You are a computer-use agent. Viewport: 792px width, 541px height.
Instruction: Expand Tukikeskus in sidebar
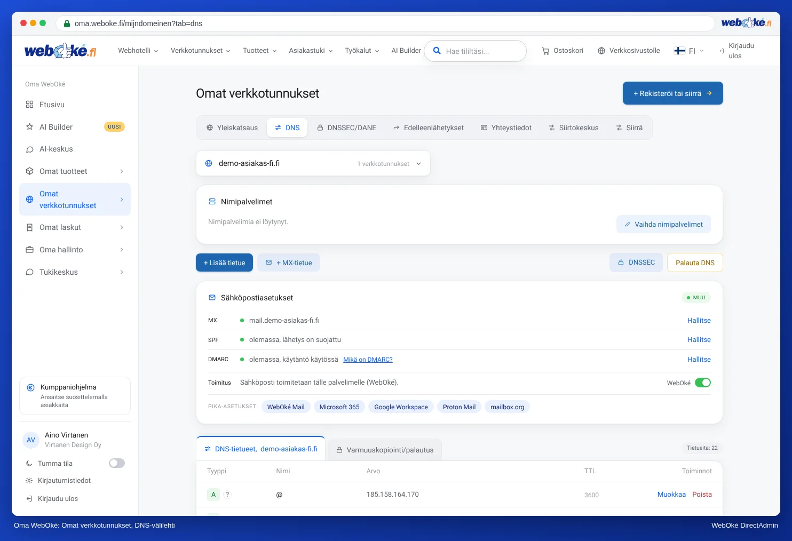tap(75, 272)
